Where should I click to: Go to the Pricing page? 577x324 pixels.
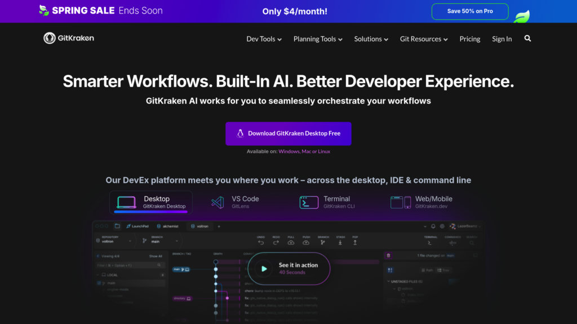[469, 39]
